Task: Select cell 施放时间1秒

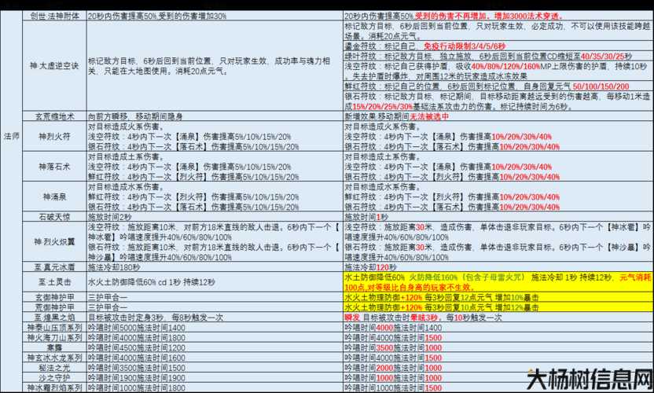Action: coord(498,217)
